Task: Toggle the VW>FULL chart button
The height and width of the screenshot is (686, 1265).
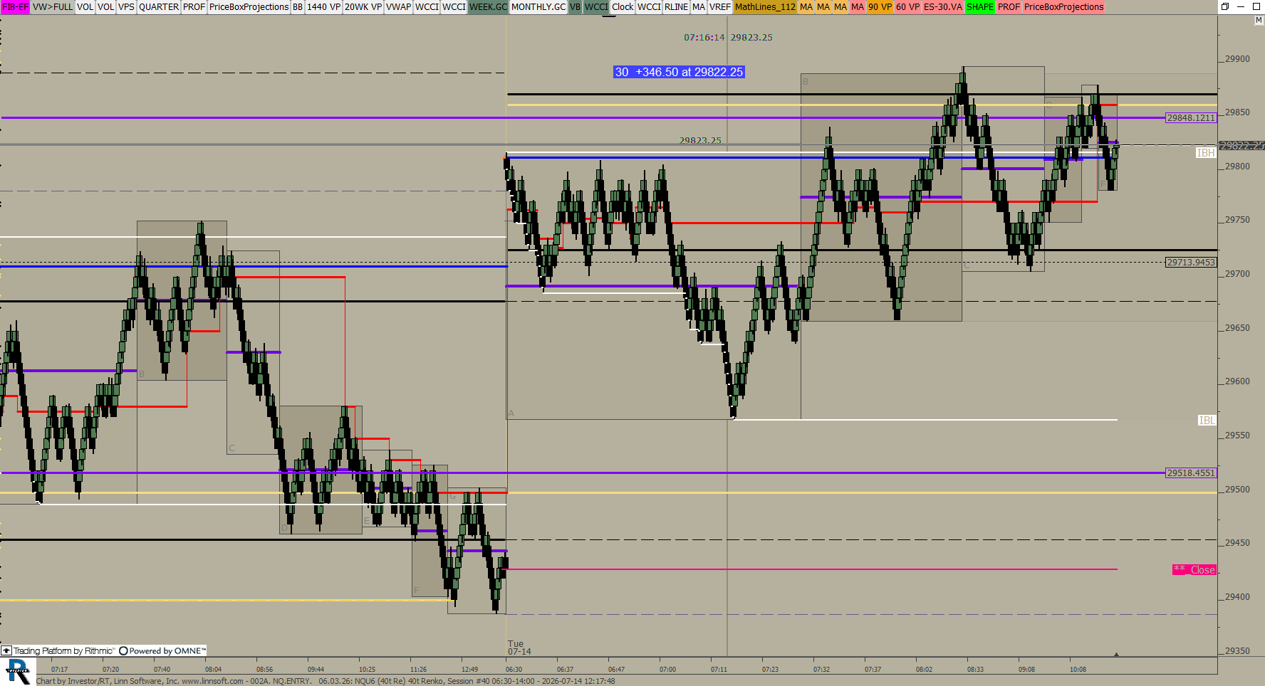Action: [53, 6]
